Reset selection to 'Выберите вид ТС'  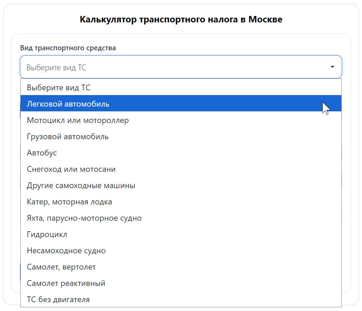[x=59, y=88]
